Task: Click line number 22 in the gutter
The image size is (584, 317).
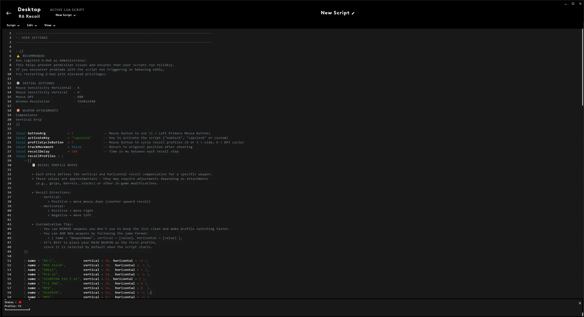Action: click(x=9, y=129)
